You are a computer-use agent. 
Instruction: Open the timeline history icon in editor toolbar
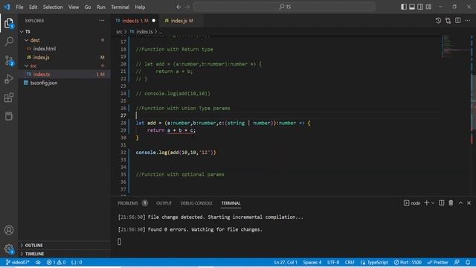click(x=438, y=21)
